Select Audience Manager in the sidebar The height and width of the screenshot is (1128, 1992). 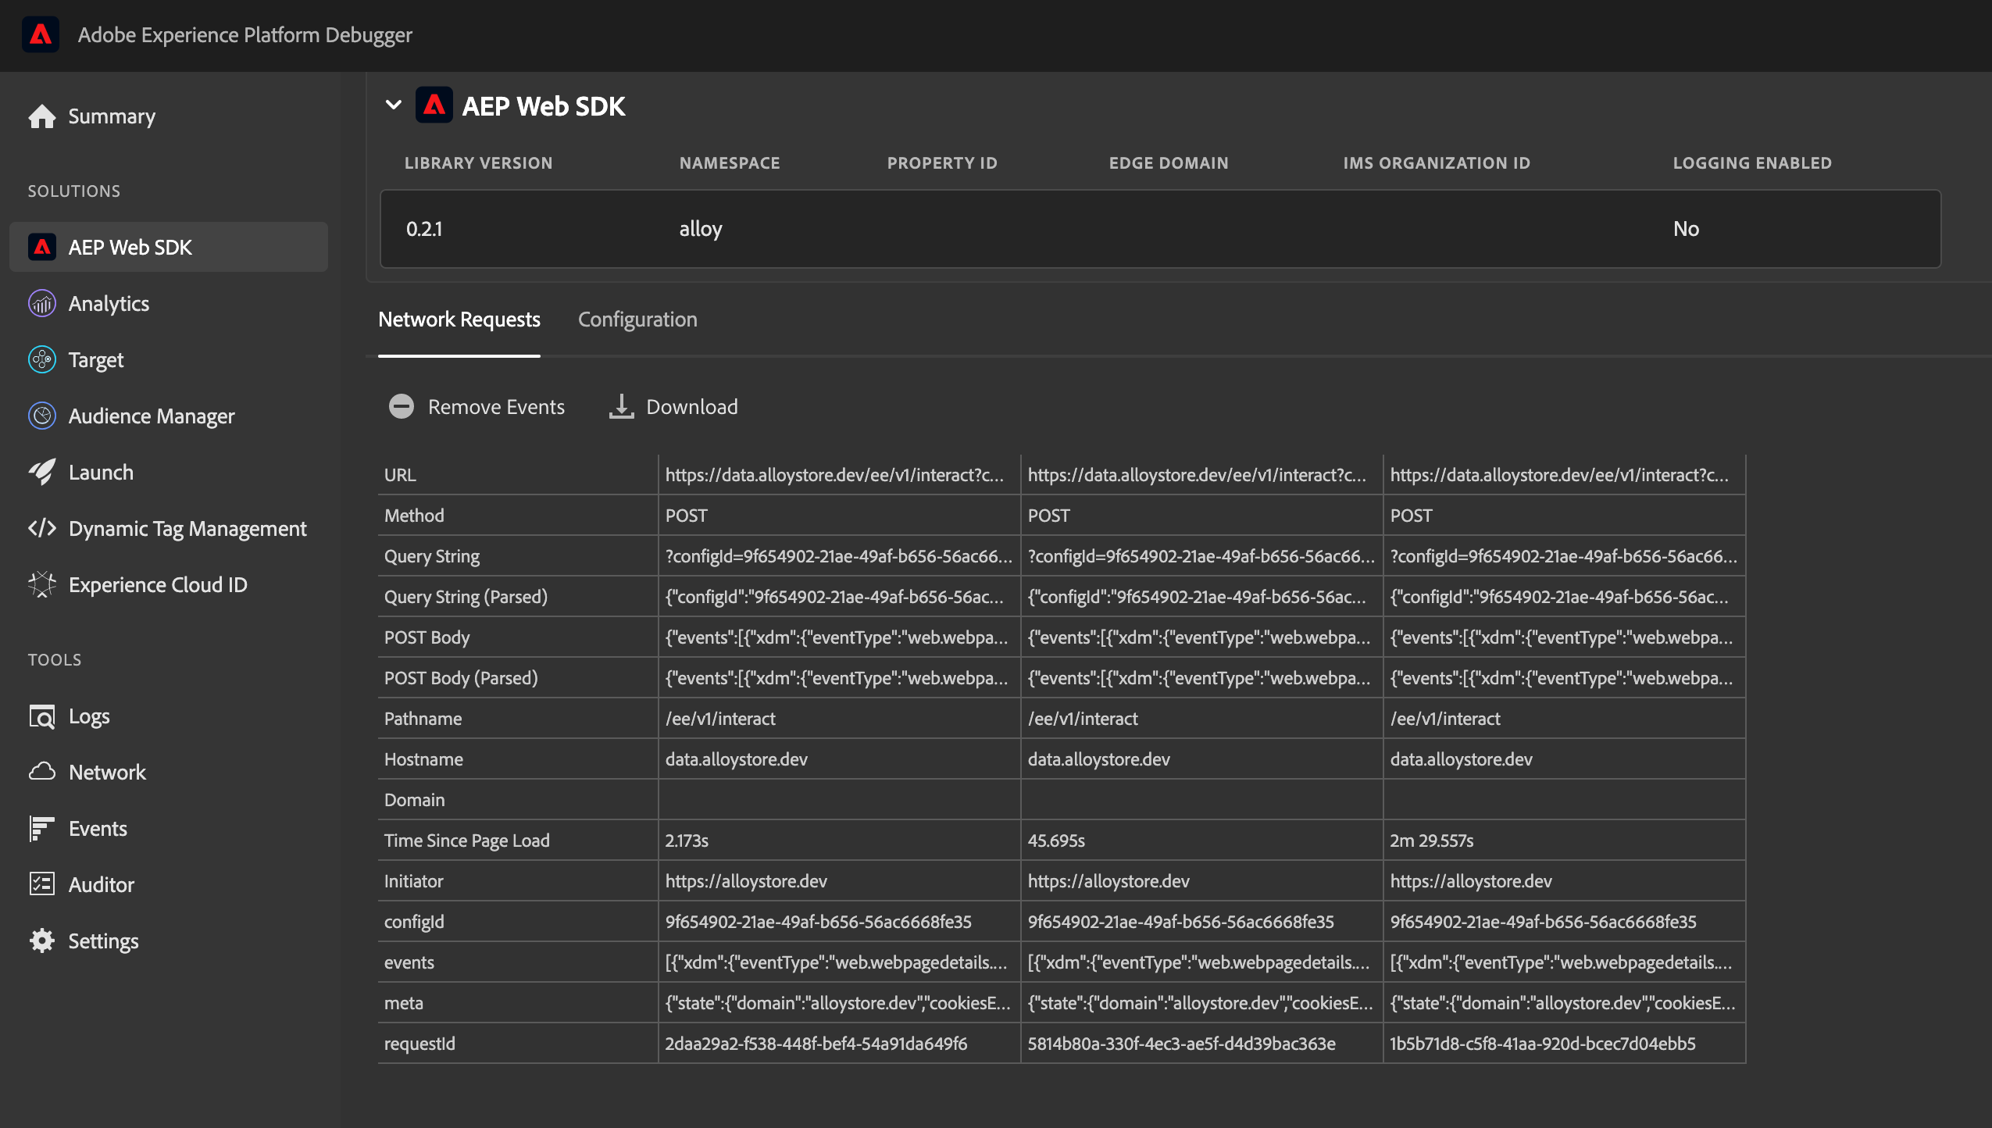point(152,416)
